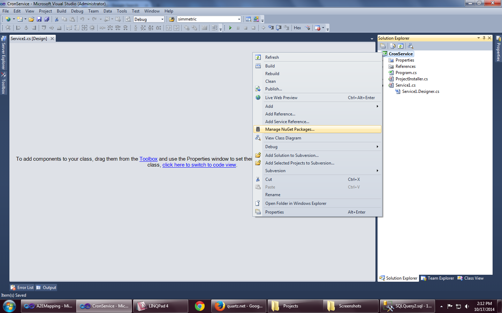Screen dimensions: 502x313
Task: Open the active documents dropdown arrow
Action: tap(372, 39)
